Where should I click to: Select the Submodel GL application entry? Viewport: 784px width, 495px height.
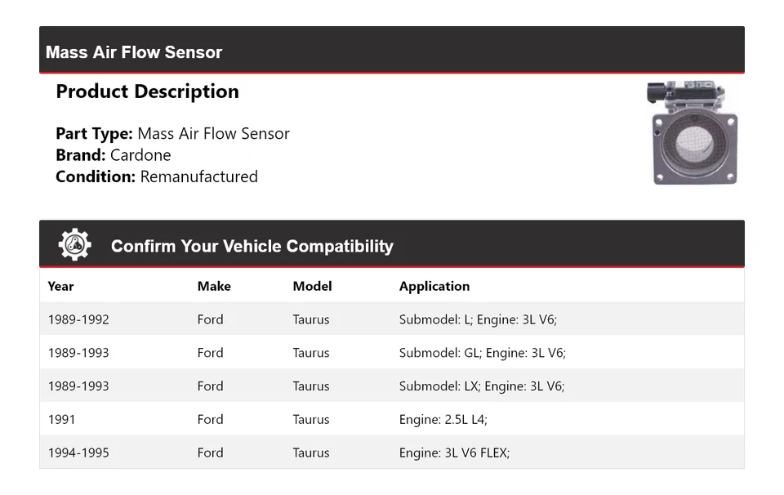click(x=482, y=353)
